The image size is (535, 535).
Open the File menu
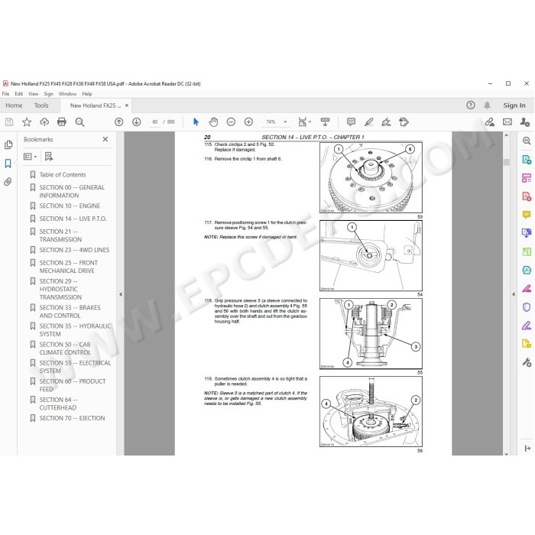(6, 93)
